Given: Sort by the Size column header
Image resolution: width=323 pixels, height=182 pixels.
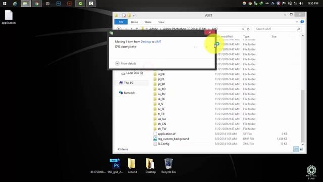Looking at the screenshot, I should pyautogui.click(x=274, y=36).
